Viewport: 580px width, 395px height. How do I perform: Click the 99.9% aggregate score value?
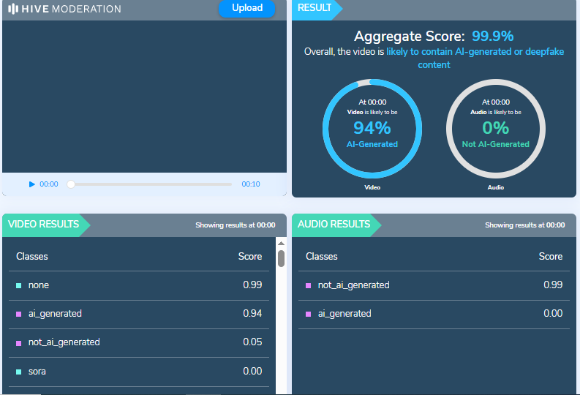[492, 37]
